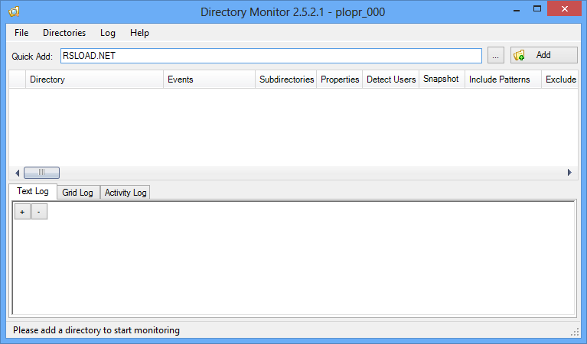
Task: Click the Detect Users column header
Action: coord(391,80)
